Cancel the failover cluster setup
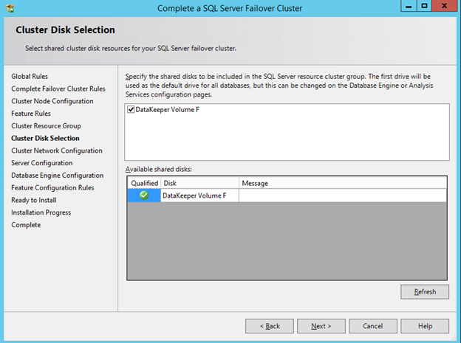The height and width of the screenshot is (343, 461). [x=373, y=325]
